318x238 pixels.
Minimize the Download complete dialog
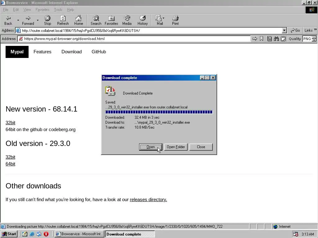202,78
